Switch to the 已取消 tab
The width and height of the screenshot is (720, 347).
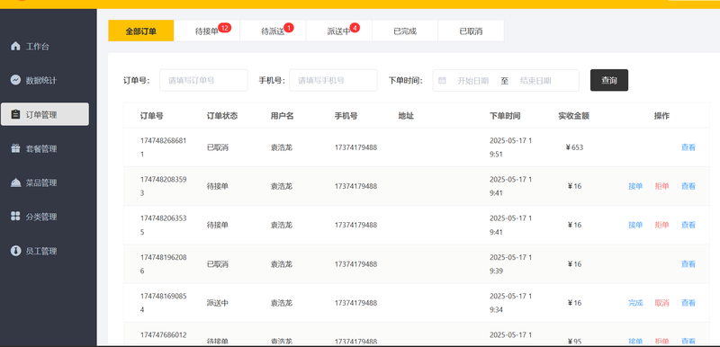coord(471,31)
